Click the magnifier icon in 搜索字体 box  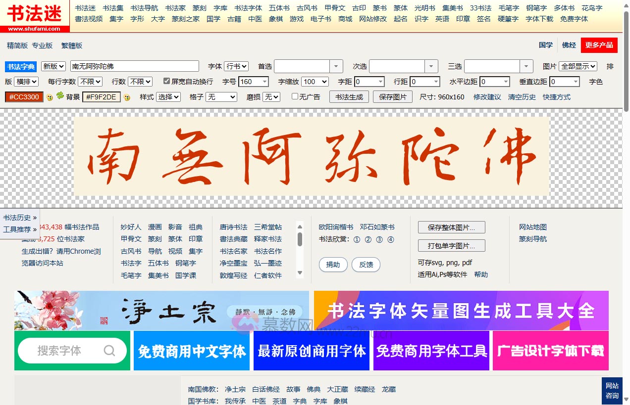click(109, 351)
